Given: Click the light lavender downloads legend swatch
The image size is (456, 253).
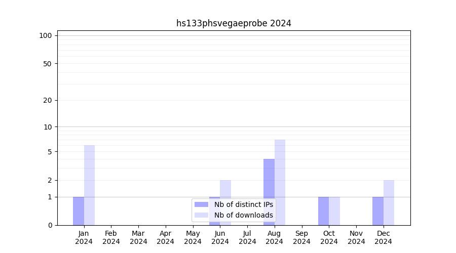Looking at the screenshot, I should coord(201,215).
